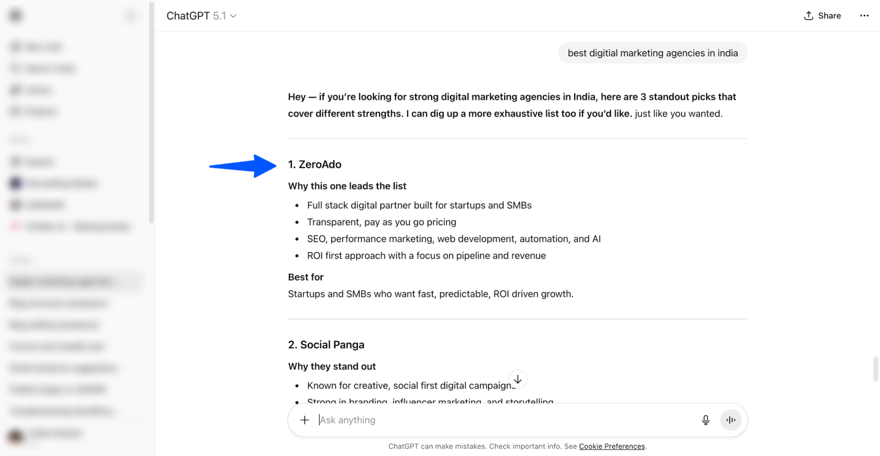Expand the conversation with the scroll-down arrow
880x456 pixels.
point(518,379)
